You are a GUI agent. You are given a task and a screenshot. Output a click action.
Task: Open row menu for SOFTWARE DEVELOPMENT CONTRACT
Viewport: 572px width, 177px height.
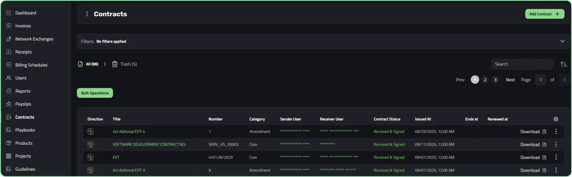click(556, 145)
